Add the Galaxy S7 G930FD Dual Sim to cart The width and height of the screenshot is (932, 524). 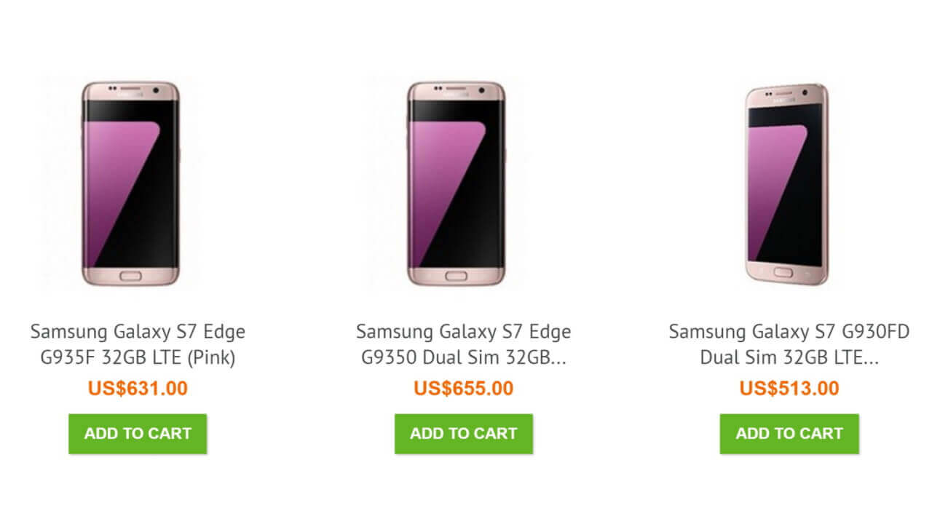789,433
